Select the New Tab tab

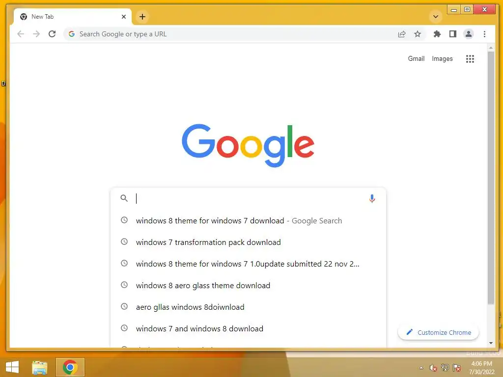[x=73, y=17]
